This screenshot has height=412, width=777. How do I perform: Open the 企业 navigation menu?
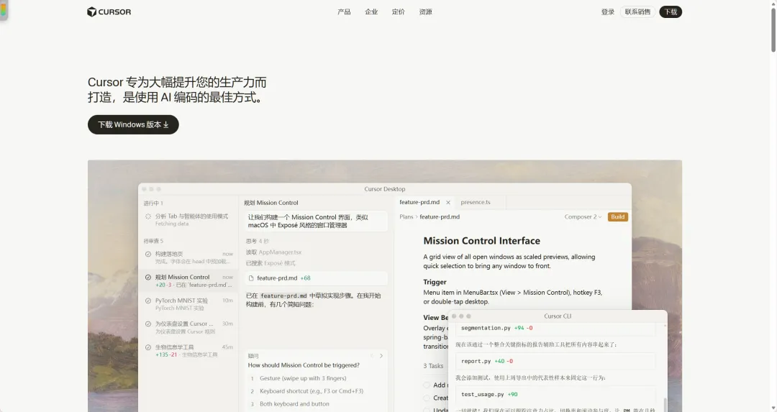(x=371, y=12)
